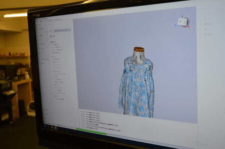Expand the グローバル位置合わせ algorithm settings arrow

pyautogui.click(x=51, y=50)
